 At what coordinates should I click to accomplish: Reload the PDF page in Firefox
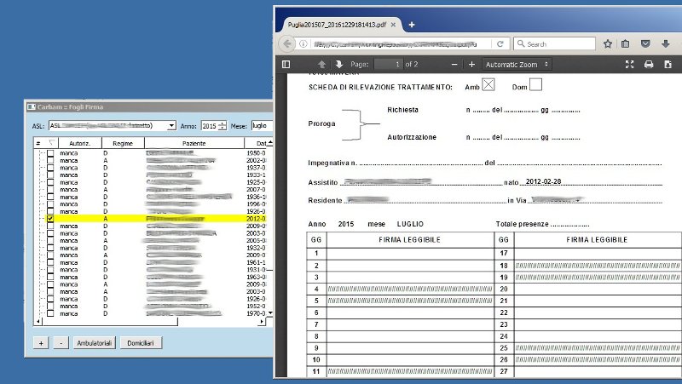[500, 44]
